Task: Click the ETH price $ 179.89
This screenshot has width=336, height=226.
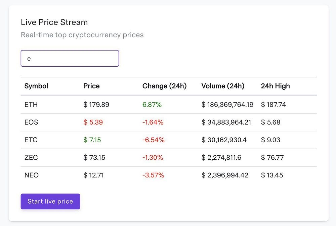Action: 96,105
